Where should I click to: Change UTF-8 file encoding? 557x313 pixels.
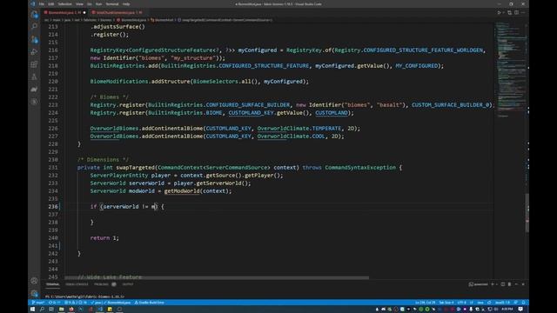pyautogui.click(x=461, y=303)
